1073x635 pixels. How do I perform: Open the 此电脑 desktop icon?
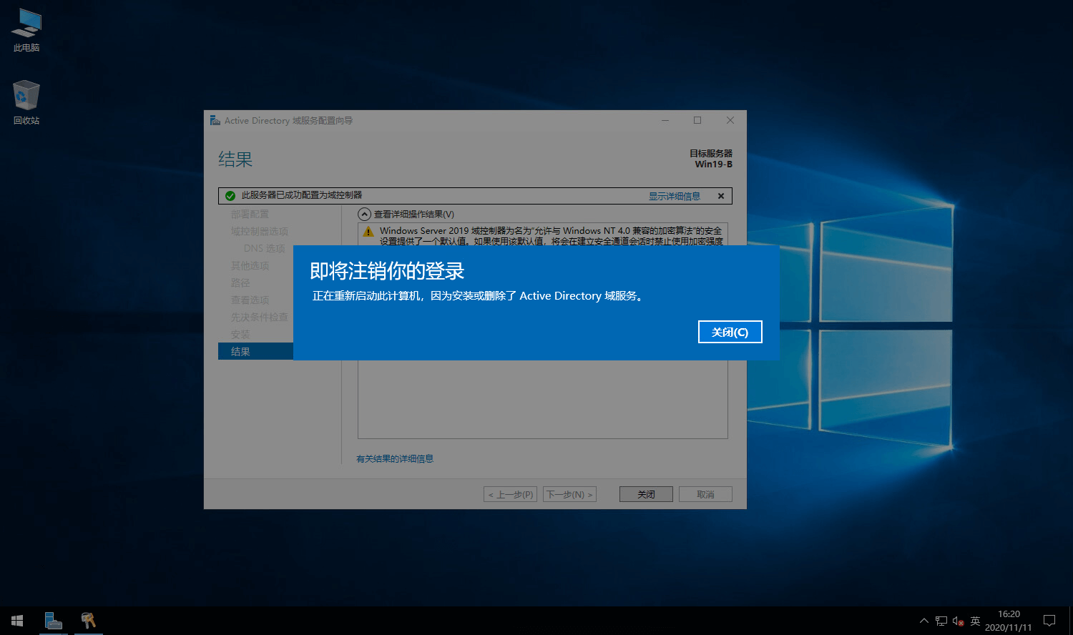pos(26,30)
